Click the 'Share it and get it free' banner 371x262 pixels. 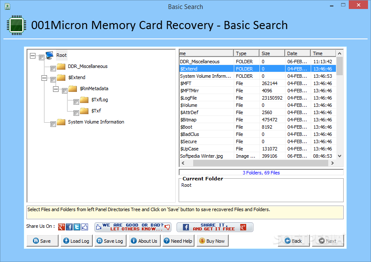coord(215,227)
